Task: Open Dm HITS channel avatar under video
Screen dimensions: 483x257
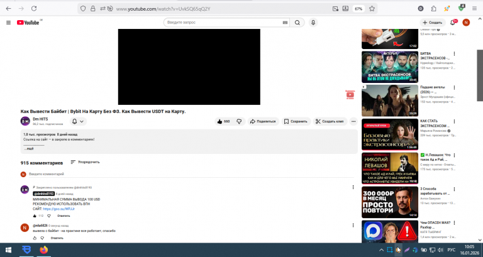Action: [x=25, y=121]
